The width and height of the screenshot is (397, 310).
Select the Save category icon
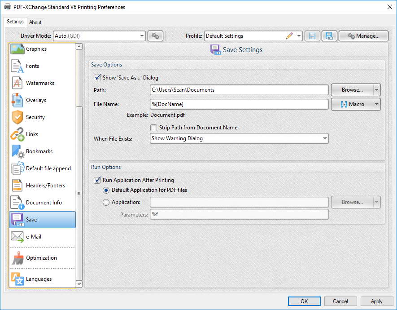(x=17, y=220)
